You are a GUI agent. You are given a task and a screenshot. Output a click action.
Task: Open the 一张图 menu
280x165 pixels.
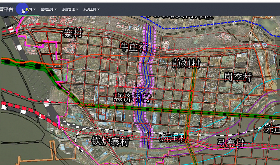coord(28,9)
